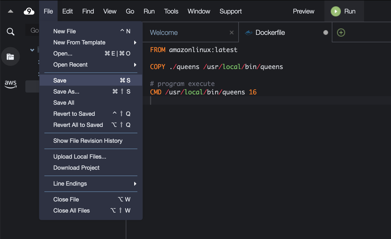Expand Line Endings submenu arrow
This screenshot has width=391, height=239.
[x=135, y=184]
